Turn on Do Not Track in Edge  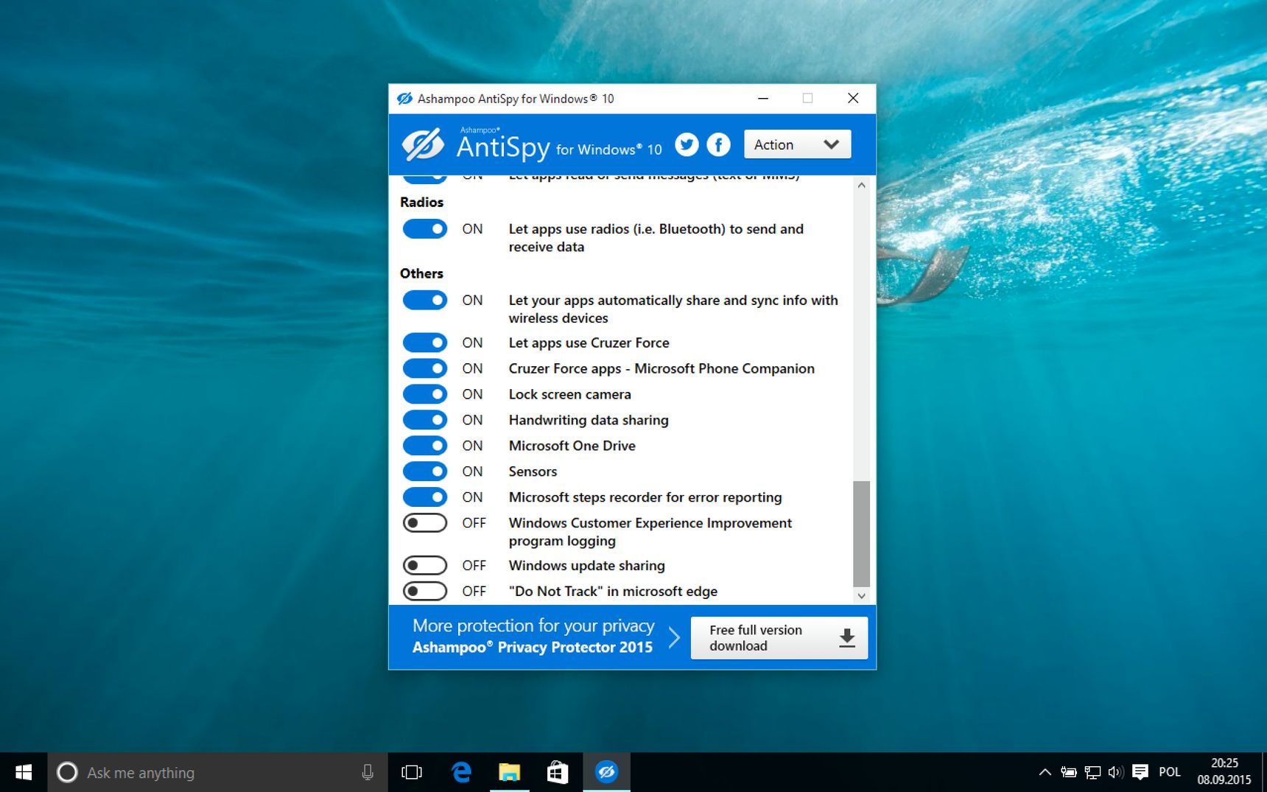(x=425, y=592)
